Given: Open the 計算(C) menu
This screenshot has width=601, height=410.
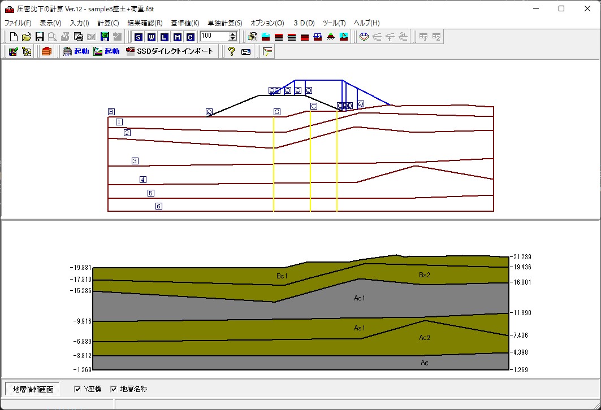Looking at the screenshot, I should (x=108, y=23).
